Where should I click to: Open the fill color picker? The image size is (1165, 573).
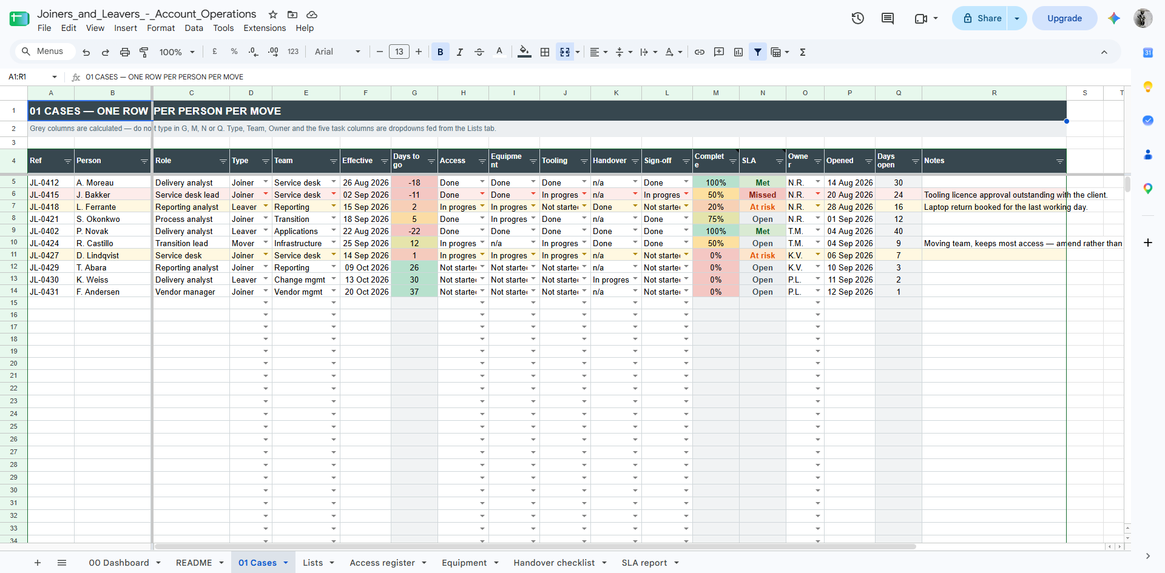coord(524,52)
